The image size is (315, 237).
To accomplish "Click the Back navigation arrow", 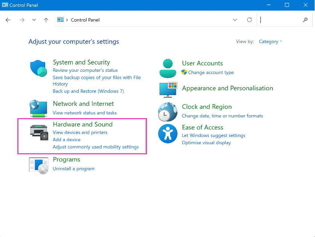I will pyautogui.click(x=8, y=20).
